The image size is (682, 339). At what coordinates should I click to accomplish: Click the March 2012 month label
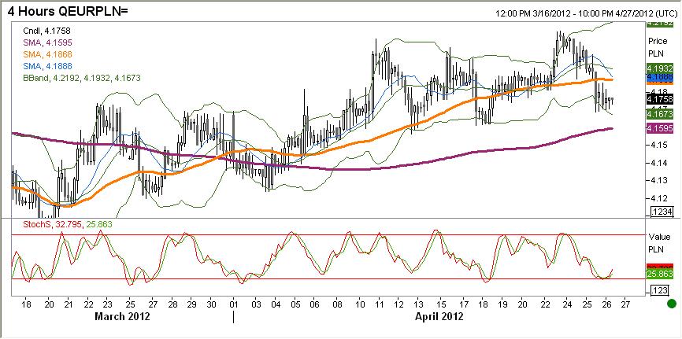point(122,316)
